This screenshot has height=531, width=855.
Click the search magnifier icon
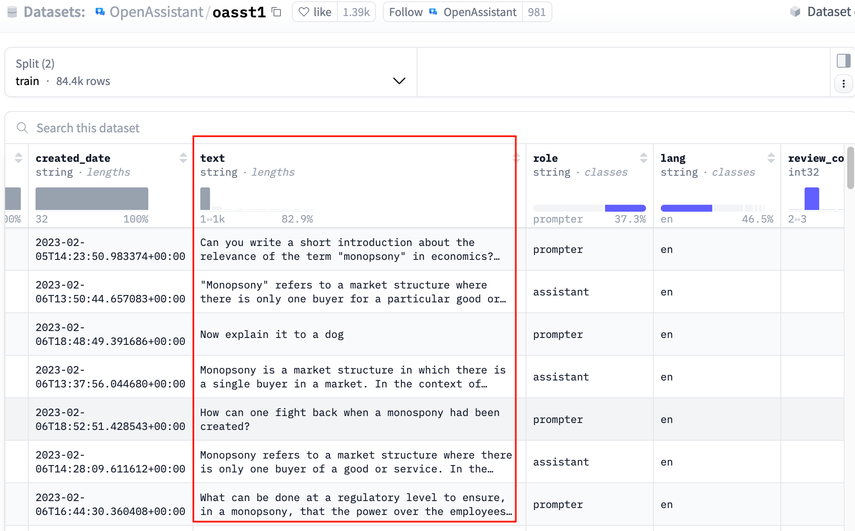[x=22, y=128]
